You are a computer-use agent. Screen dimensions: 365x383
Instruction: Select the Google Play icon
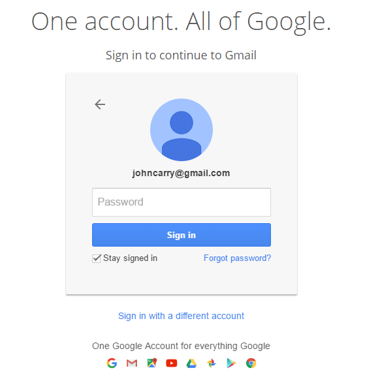[x=231, y=363]
